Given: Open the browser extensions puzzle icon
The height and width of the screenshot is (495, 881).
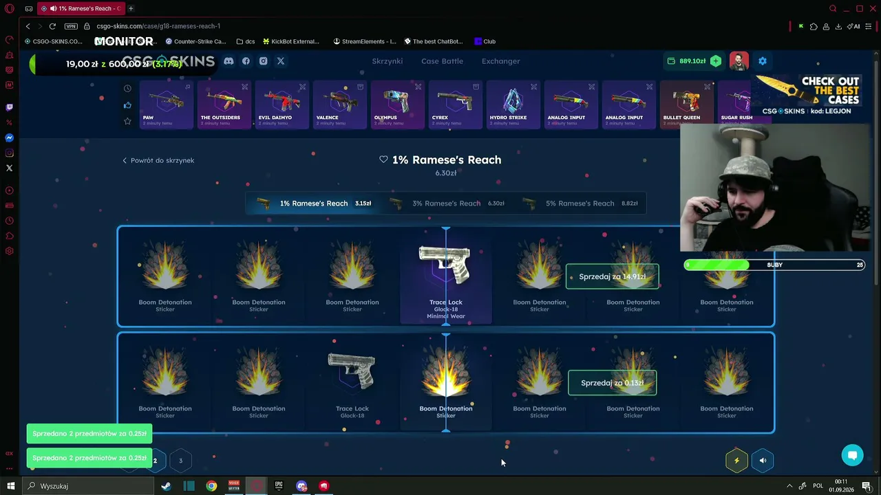Looking at the screenshot, I should point(814,26).
